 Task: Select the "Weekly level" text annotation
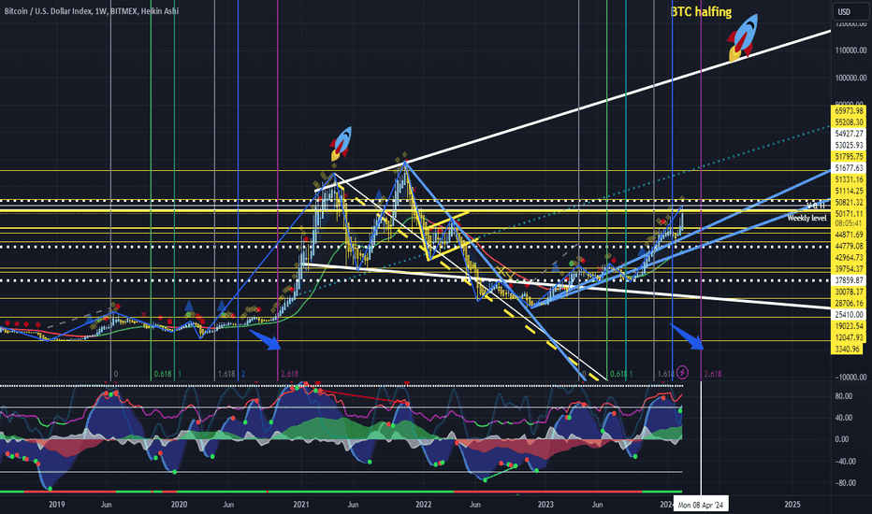click(807, 218)
